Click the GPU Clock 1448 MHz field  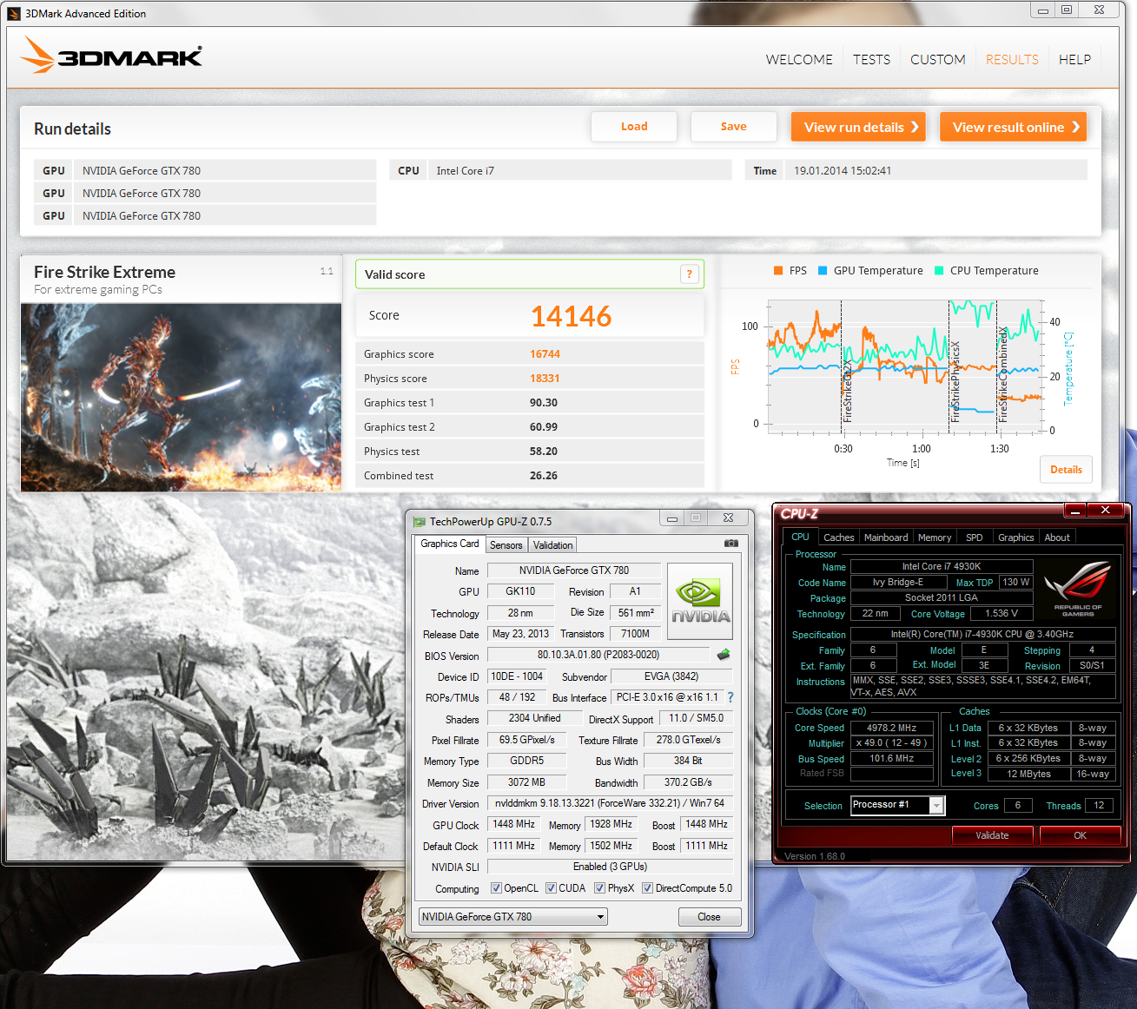coord(514,824)
